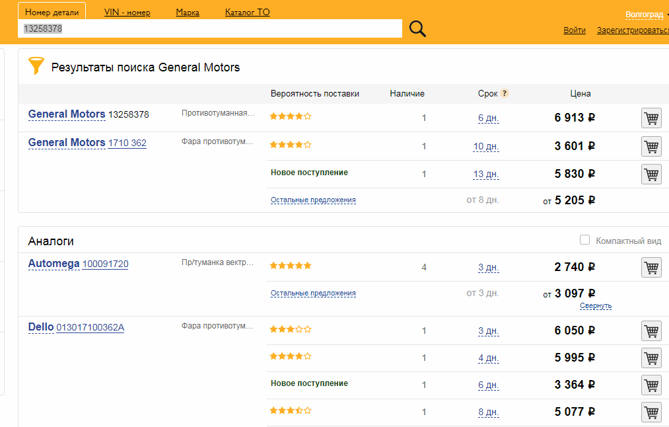The width and height of the screenshot is (669, 427).
Task: Click the delivery term help question icon
Action: (505, 94)
